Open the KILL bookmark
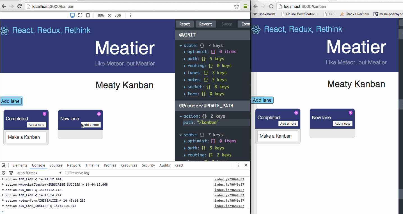This screenshot has height=214, width=403. (329, 14)
